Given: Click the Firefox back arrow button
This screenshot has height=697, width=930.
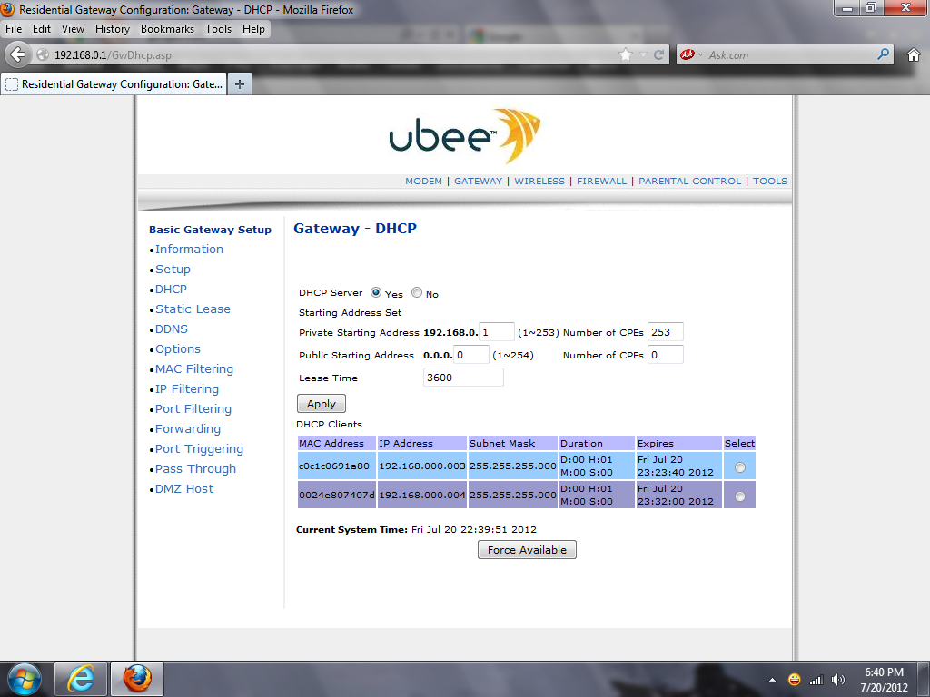Looking at the screenshot, I should (x=17, y=54).
